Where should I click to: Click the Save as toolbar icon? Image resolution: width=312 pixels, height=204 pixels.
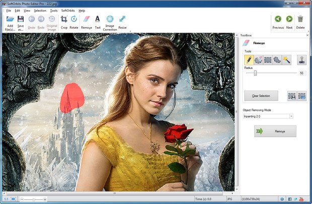pos(21,23)
